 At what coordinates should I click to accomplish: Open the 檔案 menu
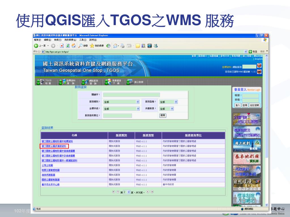(38, 40)
